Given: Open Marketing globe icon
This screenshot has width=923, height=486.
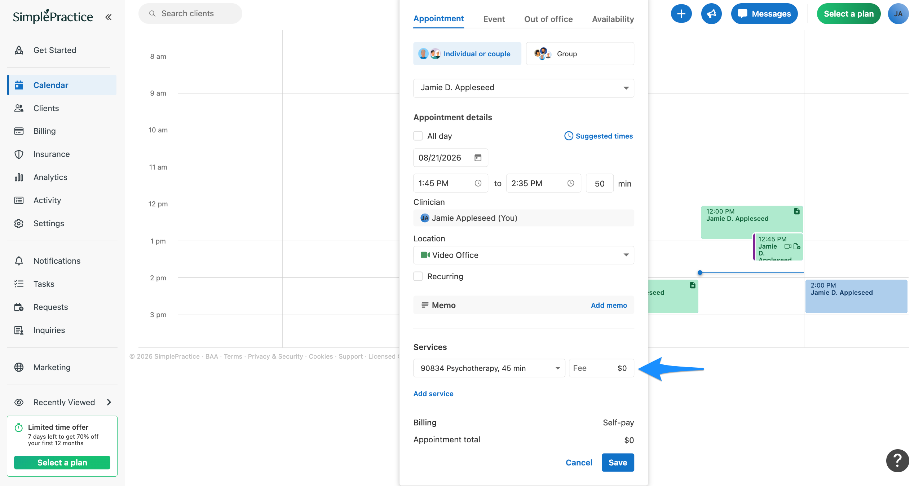Looking at the screenshot, I should point(19,367).
